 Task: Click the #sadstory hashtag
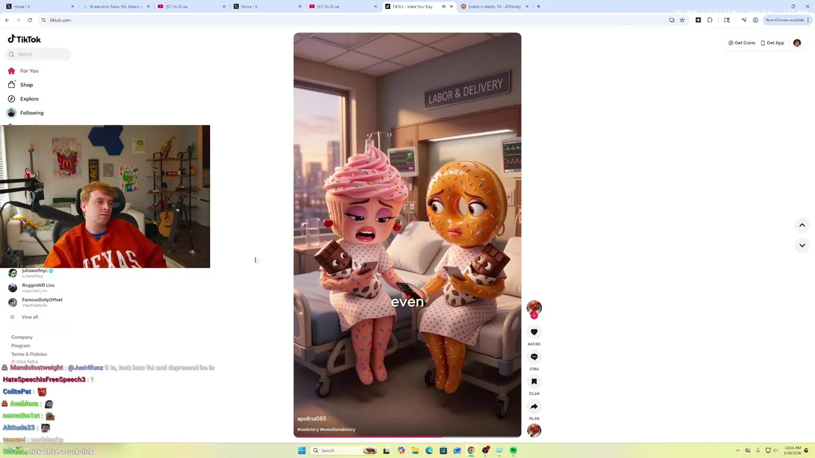point(308,429)
